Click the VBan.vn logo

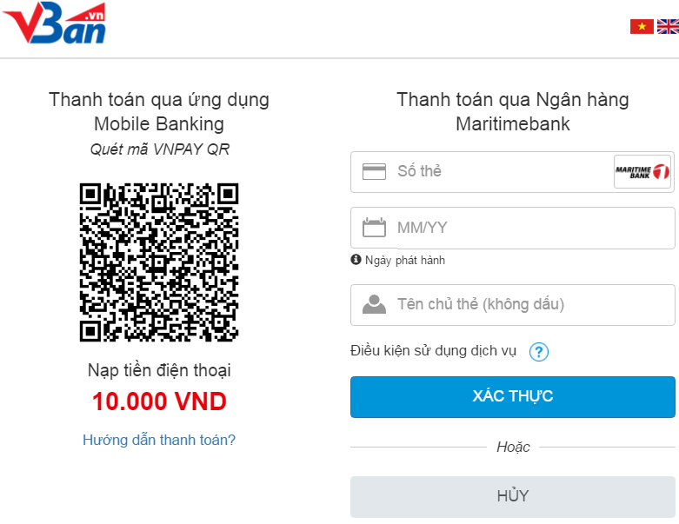pyautogui.click(x=55, y=24)
